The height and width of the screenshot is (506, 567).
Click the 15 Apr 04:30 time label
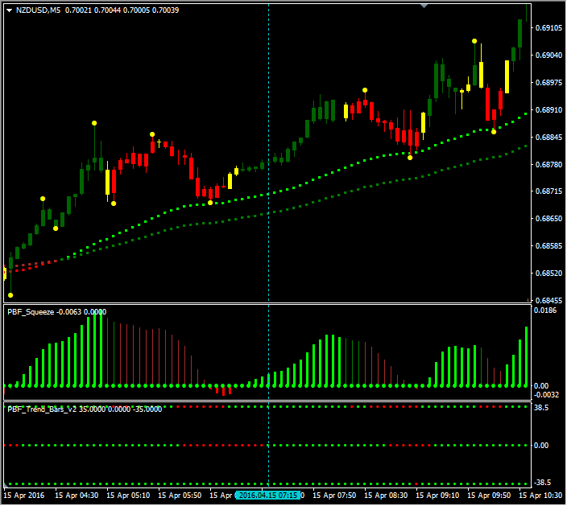coord(77,496)
